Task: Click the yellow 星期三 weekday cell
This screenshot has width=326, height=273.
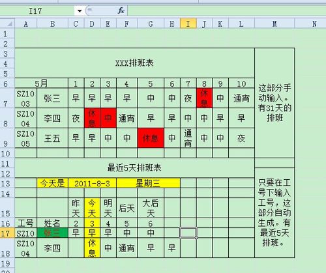Action: 148,183
